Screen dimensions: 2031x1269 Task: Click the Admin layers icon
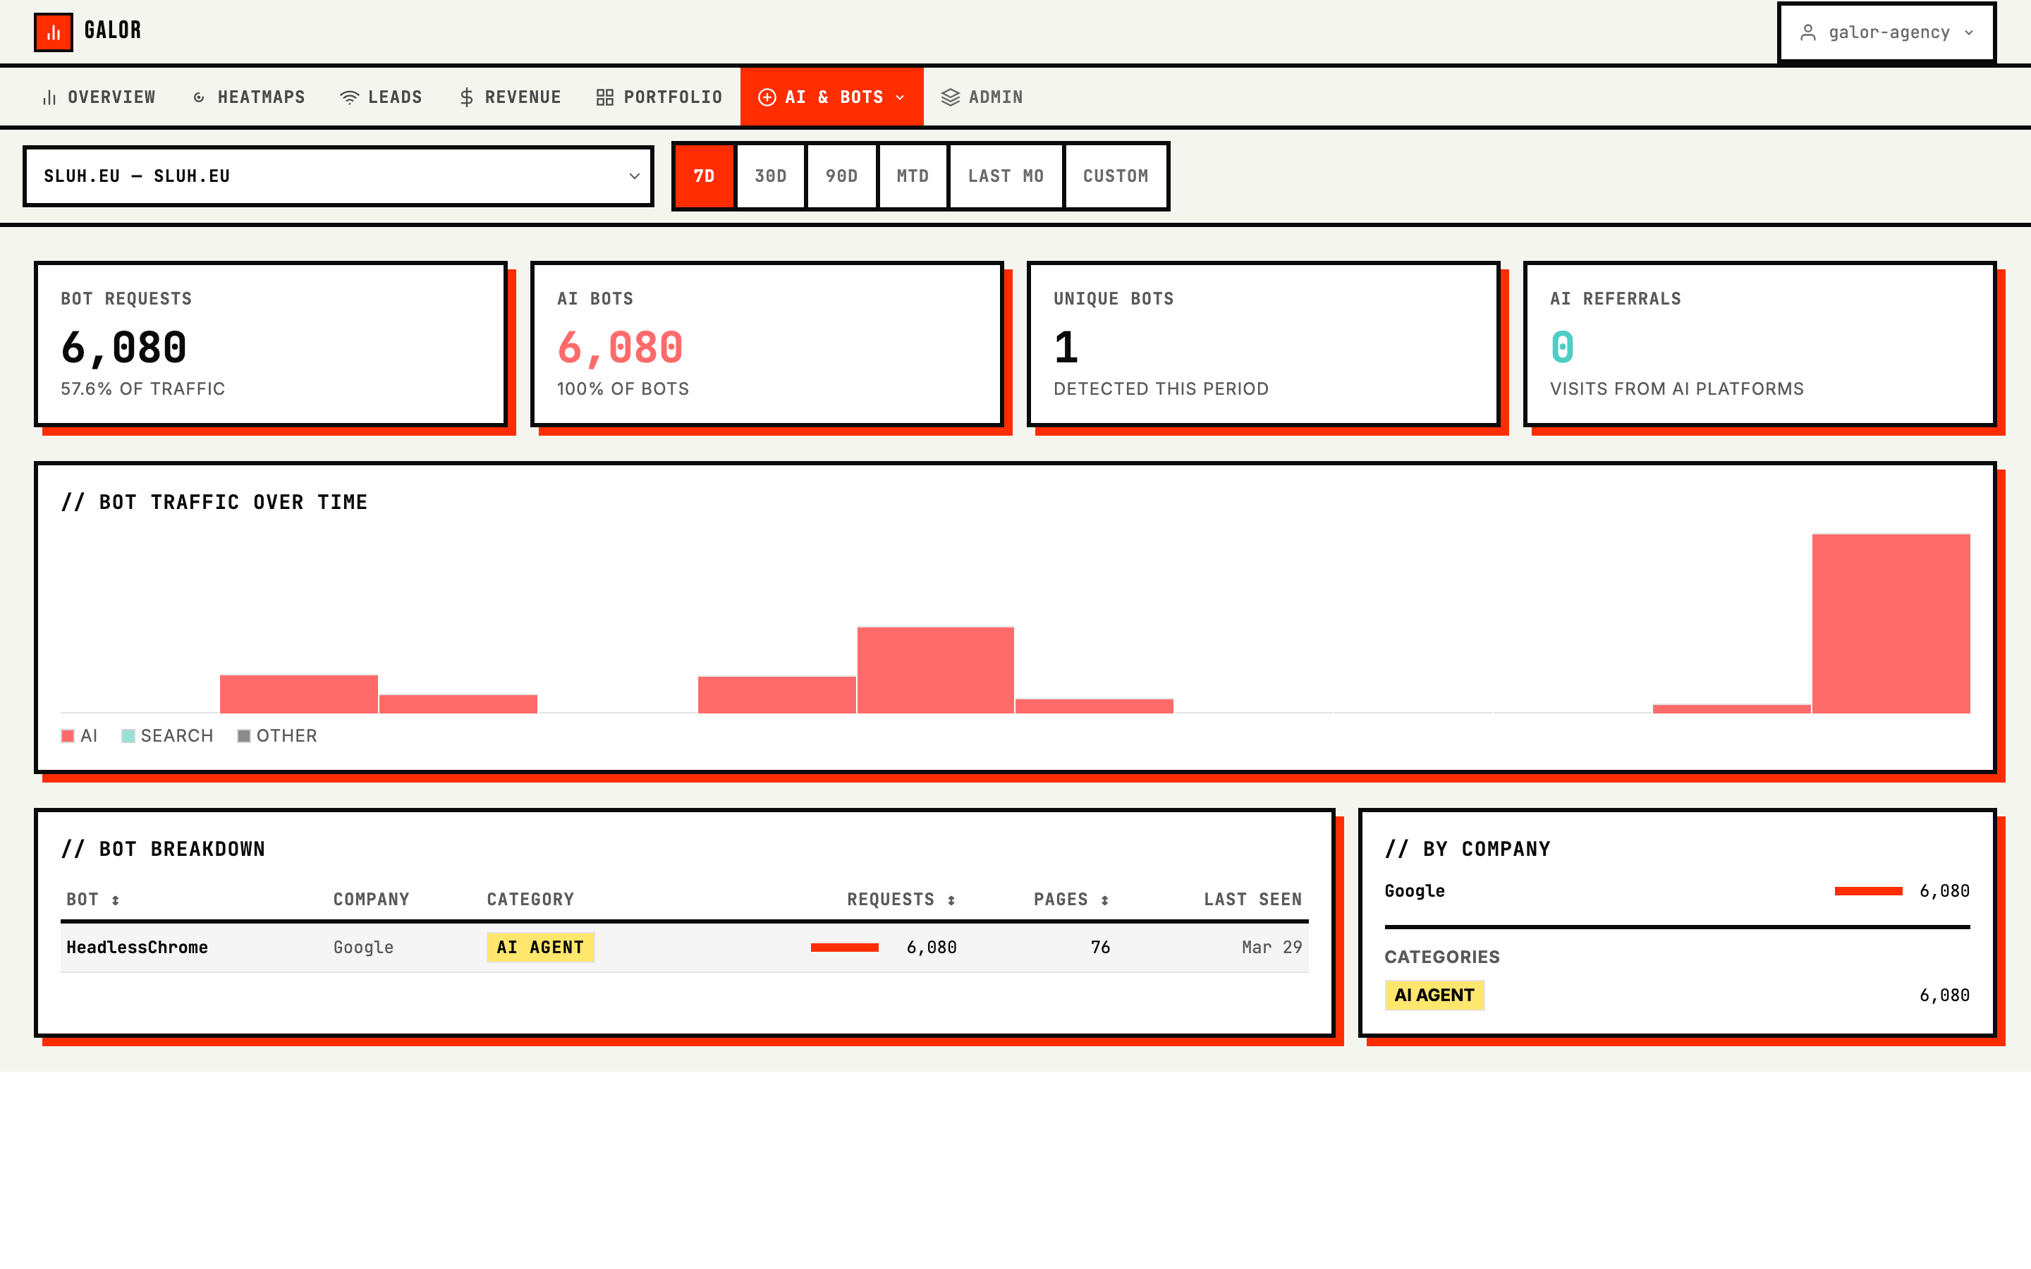point(949,97)
